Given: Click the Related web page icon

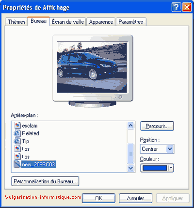Looking at the screenshot, I should [17, 133].
